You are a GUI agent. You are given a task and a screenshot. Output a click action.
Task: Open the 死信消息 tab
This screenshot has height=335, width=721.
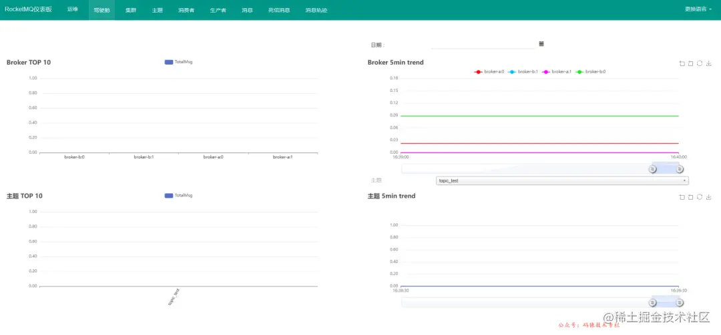pyautogui.click(x=279, y=9)
